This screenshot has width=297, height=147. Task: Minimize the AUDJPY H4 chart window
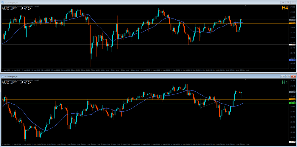[283, 2]
